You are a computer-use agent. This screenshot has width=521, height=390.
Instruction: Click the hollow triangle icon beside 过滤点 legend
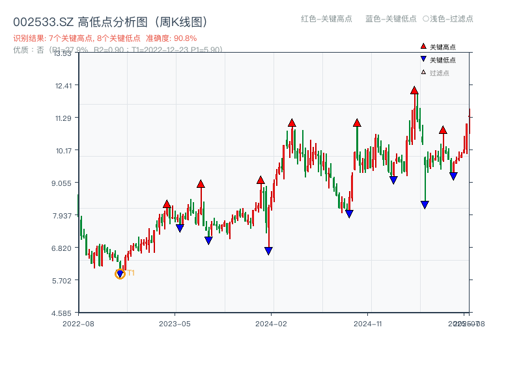423,72
